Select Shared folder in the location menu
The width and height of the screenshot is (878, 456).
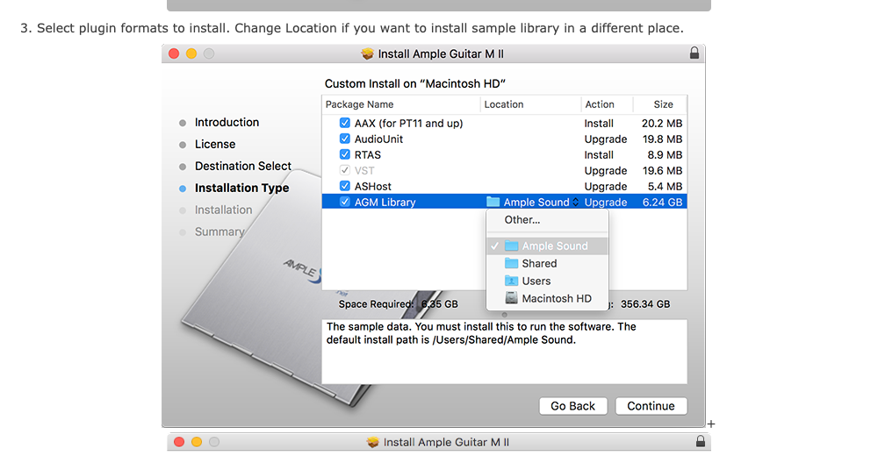pos(547,264)
